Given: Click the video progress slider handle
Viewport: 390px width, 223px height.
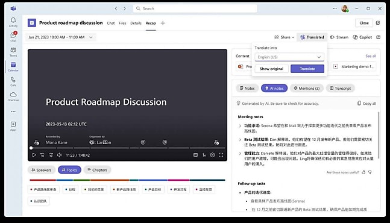Looking at the screenshot, I should [x=31, y=148].
